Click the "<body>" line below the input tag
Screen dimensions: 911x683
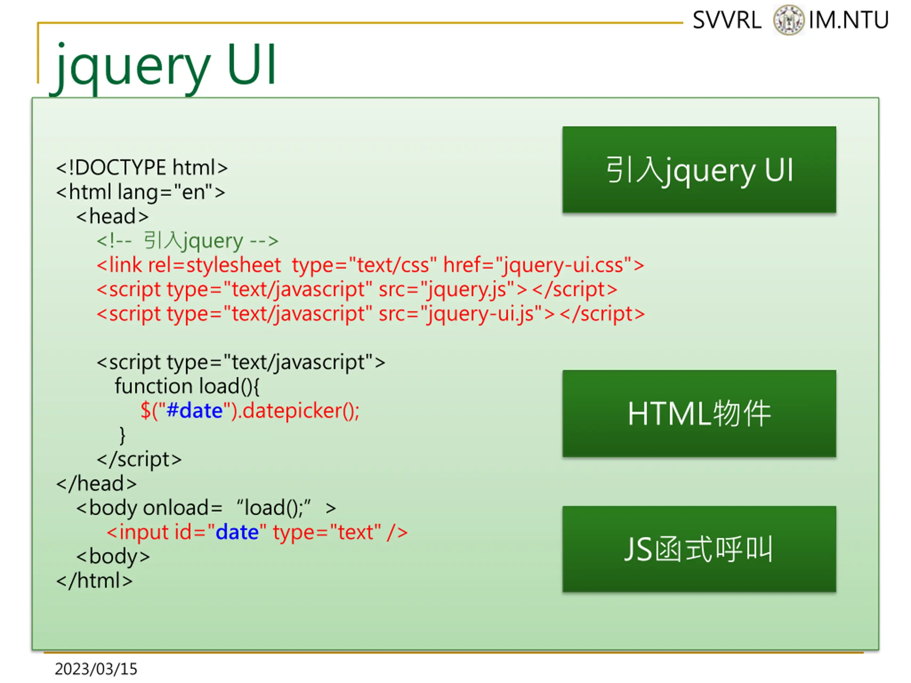[113, 557]
